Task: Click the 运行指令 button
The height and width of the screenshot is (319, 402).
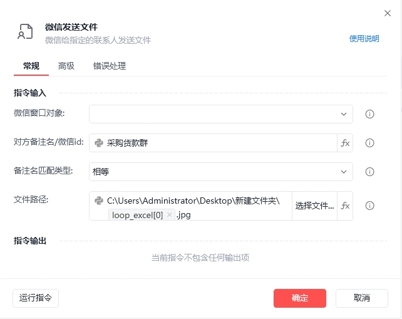Action: [36, 298]
